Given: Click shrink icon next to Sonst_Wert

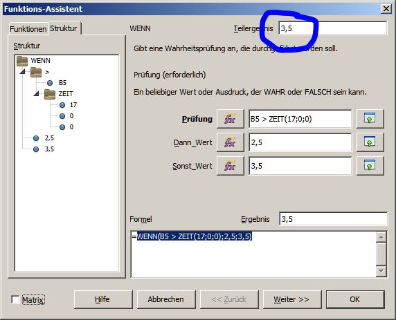Looking at the screenshot, I should point(370,166).
